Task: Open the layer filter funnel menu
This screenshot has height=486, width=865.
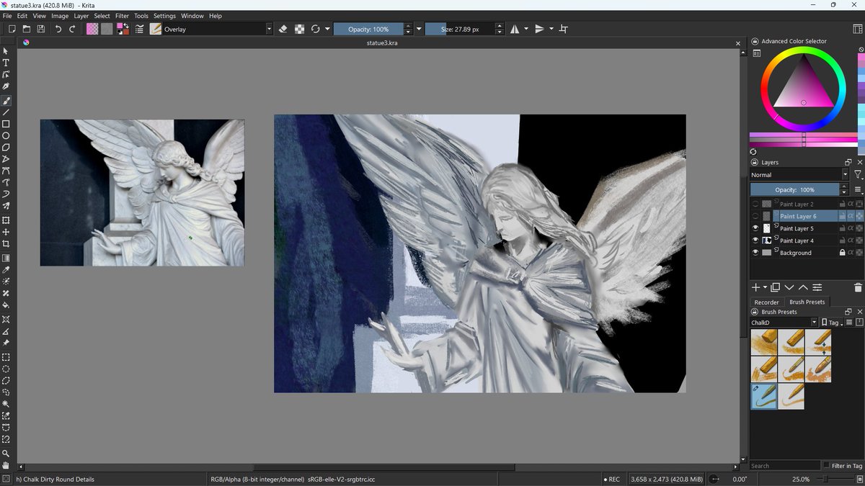Action: (858, 174)
